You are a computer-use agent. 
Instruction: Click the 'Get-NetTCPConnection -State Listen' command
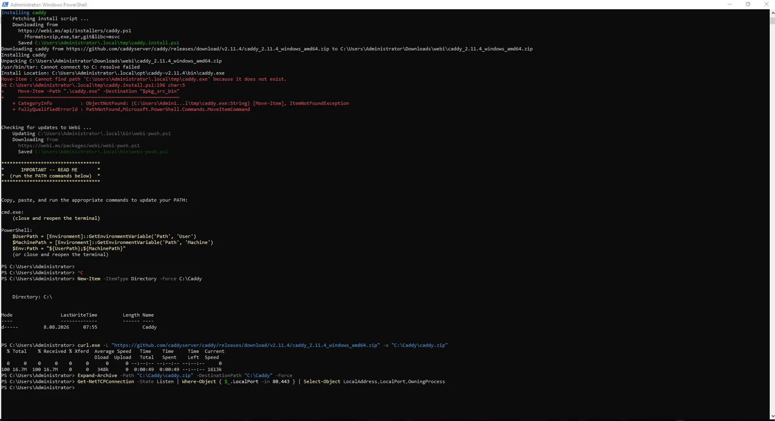point(261,382)
